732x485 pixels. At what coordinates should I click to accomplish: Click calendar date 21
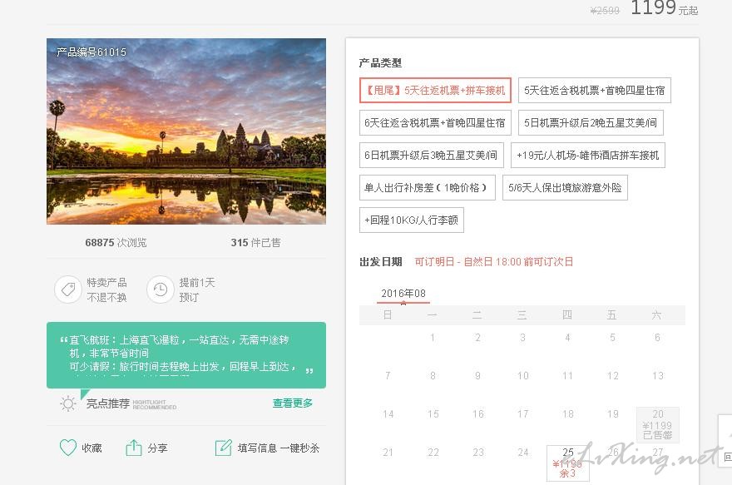click(x=388, y=453)
